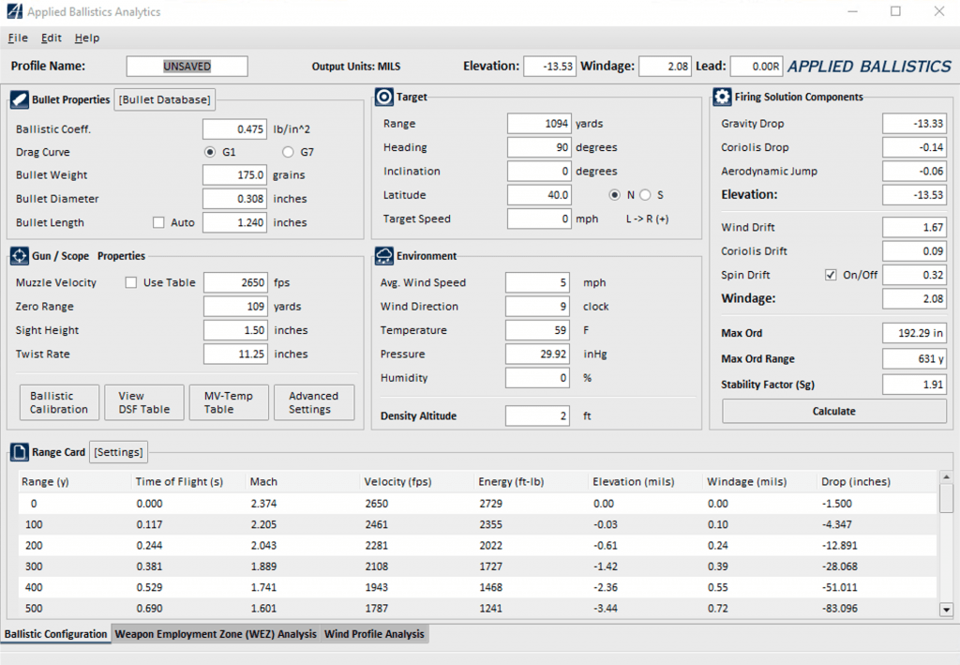960x665 pixels.
Task: Click the Gun / Scope crosshair icon
Action: 19,256
